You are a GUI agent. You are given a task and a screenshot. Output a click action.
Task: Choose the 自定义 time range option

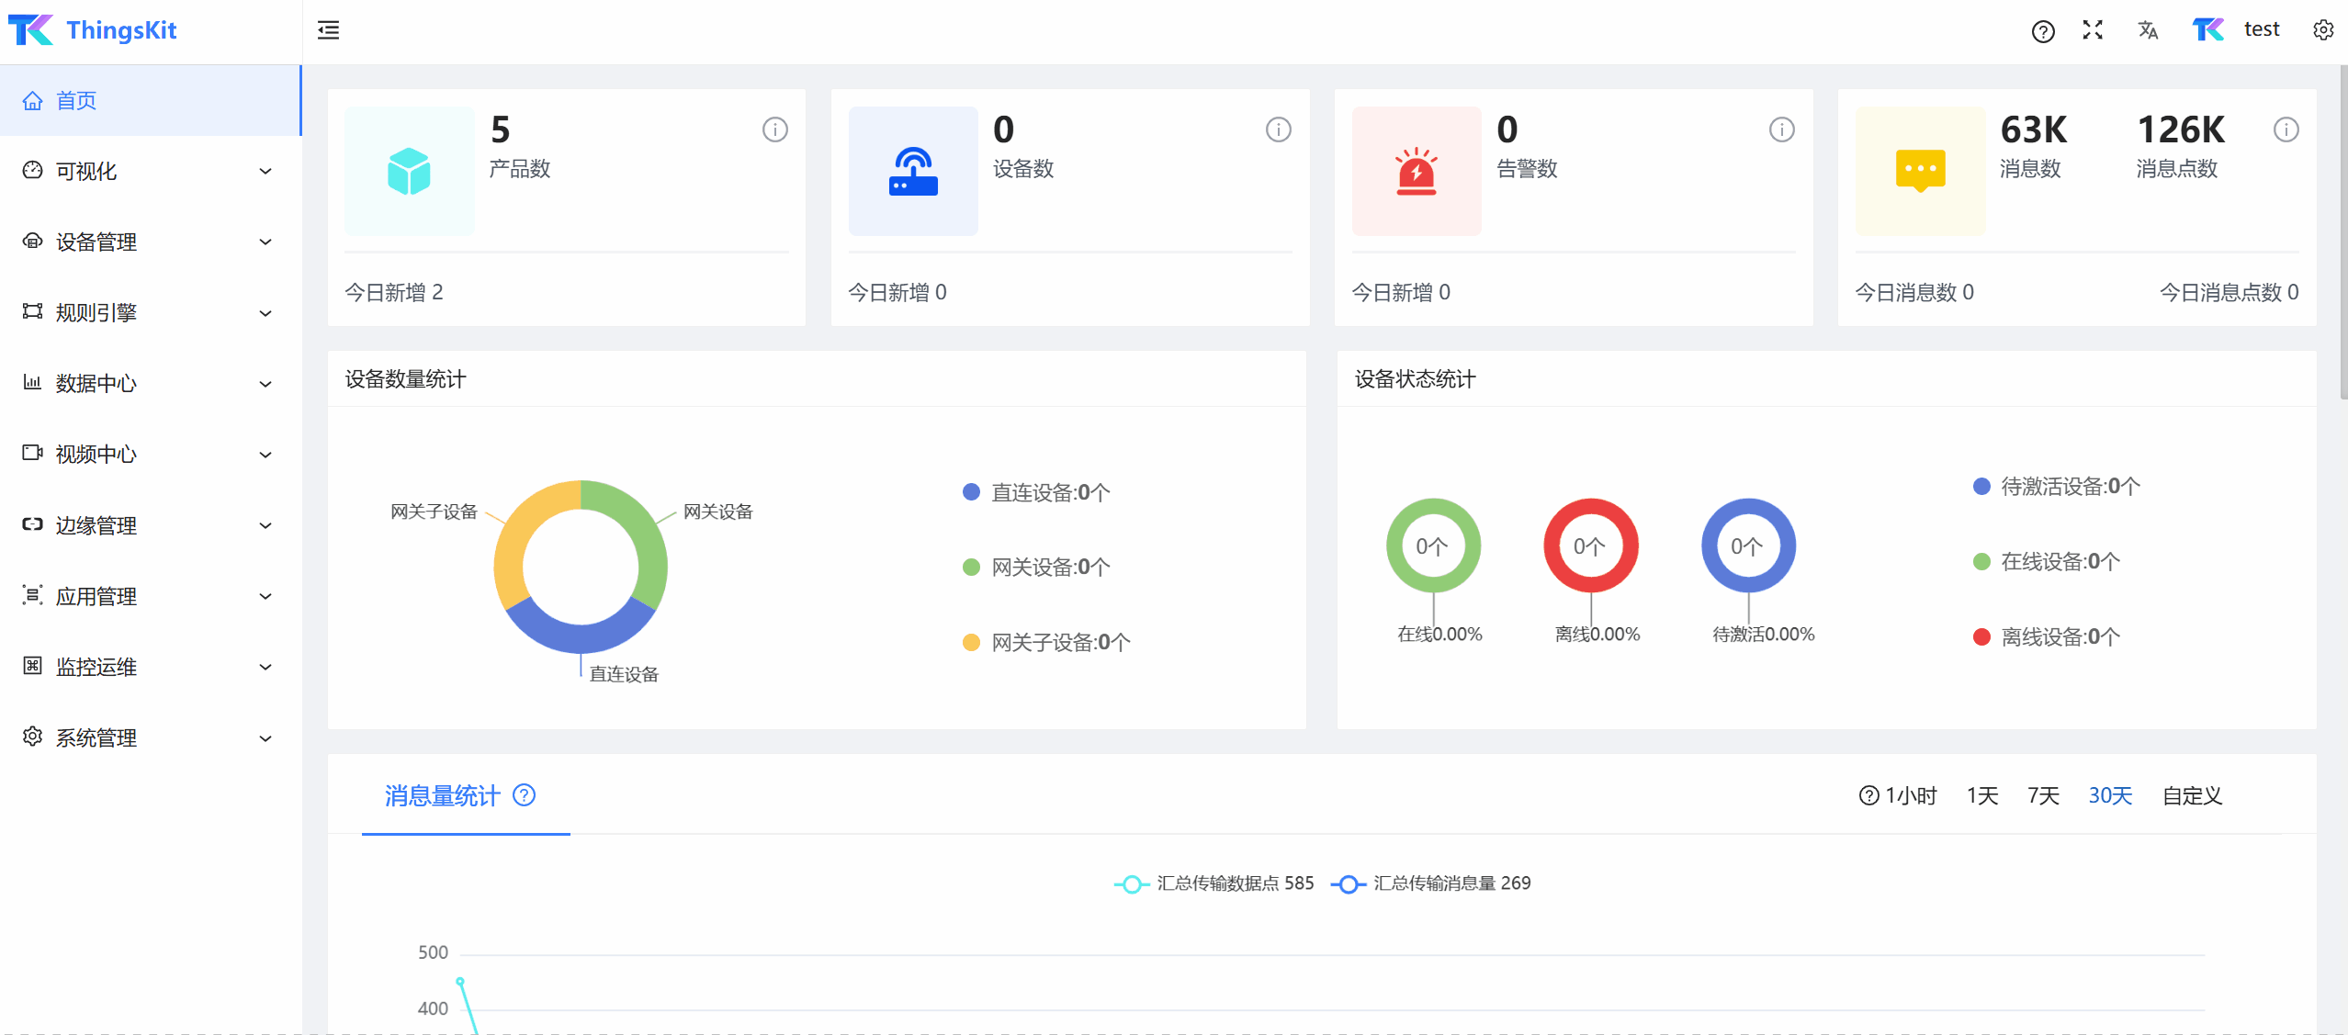[x=2191, y=795]
